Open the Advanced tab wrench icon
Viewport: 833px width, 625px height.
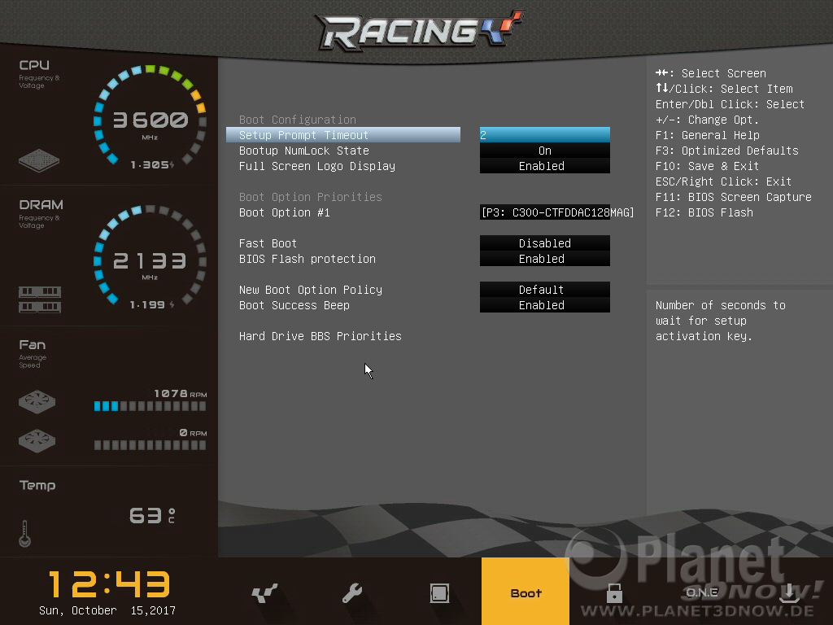[351, 592]
